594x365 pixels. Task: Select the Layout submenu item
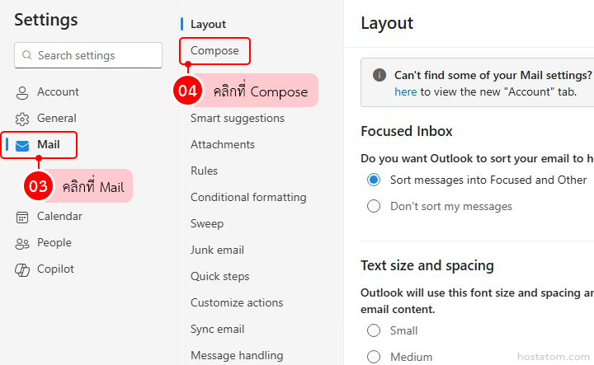click(208, 24)
